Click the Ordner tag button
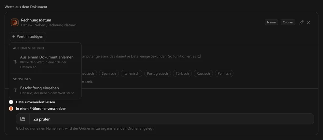Image resolution: width=323 pixels, height=140 pixels. coord(288,22)
